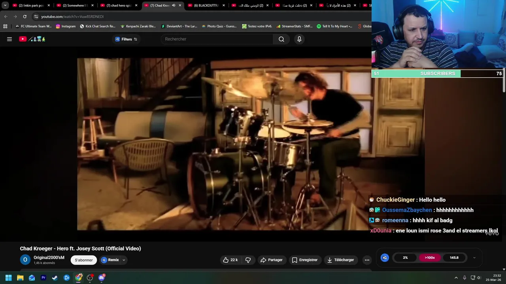Click the ChuckieGinger chat username

395,200
